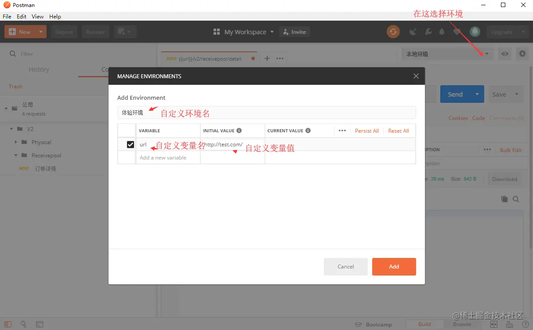
Task: Open the Help menu
Action: 55,16
